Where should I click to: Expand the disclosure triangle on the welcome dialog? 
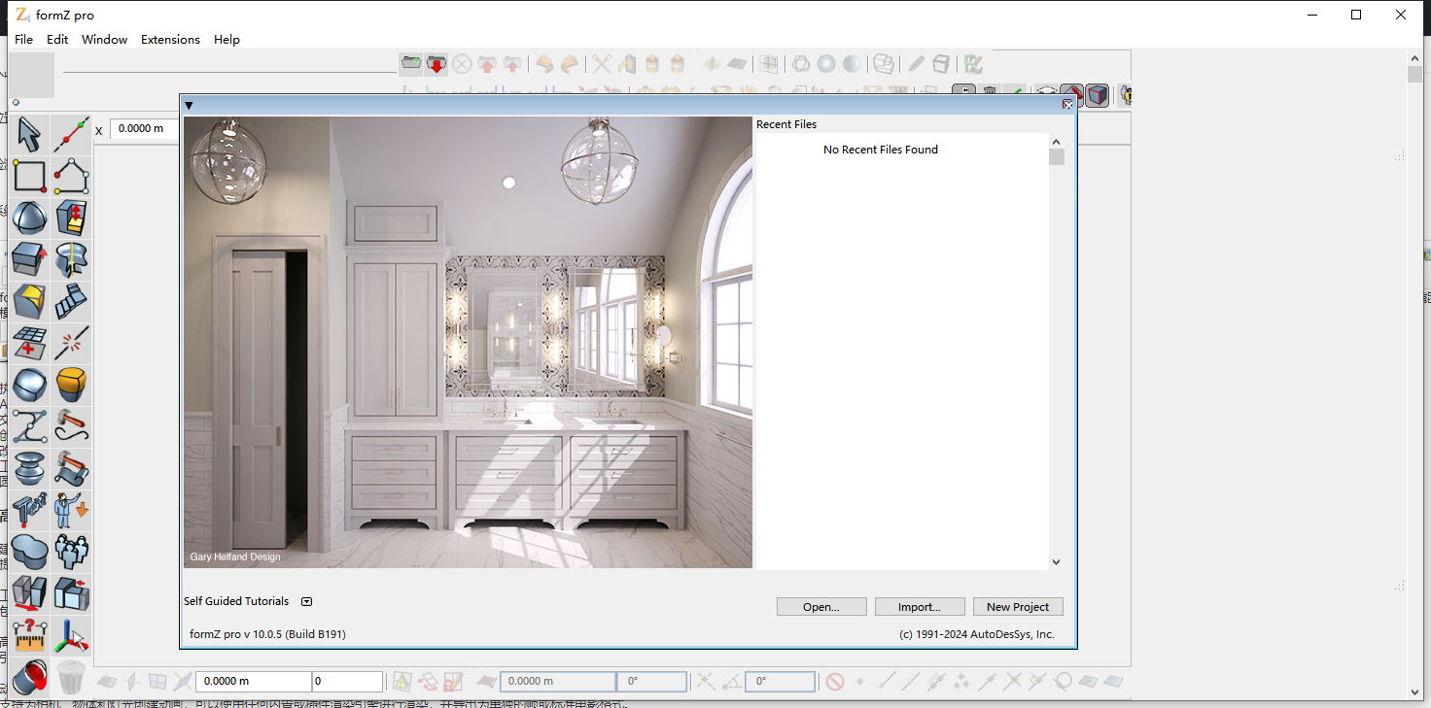point(189,106)
